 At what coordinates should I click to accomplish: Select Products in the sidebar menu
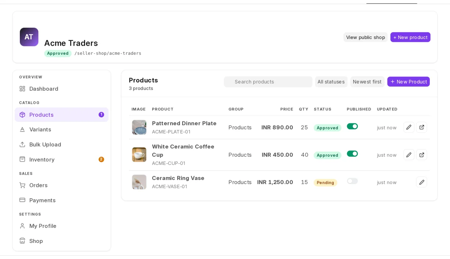tap(61, 115)
